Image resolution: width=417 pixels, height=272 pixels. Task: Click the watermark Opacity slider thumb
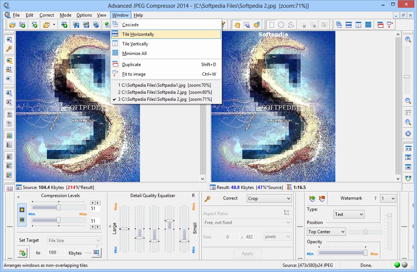coord(365,252)
